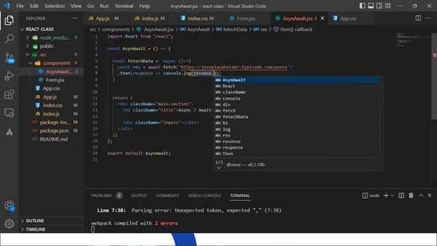Close the bottom panel
This screenshot has height=246, width=437.
429,195
